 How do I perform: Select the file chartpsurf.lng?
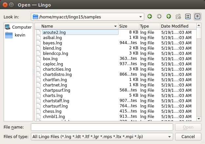coord(57,90)
